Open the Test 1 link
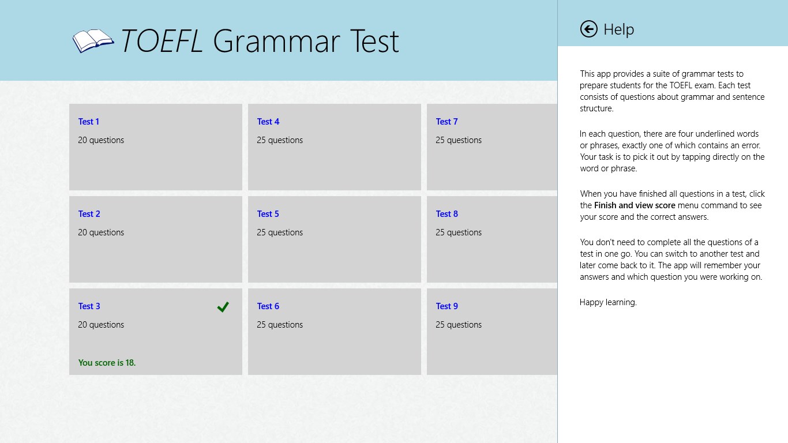 pos(89,122)
